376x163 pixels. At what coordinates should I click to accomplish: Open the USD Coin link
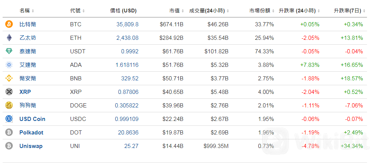coord(32,119)
